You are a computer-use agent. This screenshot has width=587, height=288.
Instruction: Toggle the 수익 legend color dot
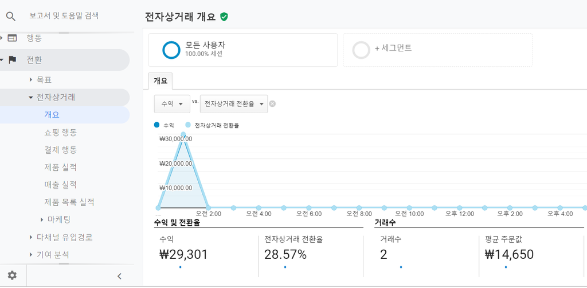click(x=157, y=125)
